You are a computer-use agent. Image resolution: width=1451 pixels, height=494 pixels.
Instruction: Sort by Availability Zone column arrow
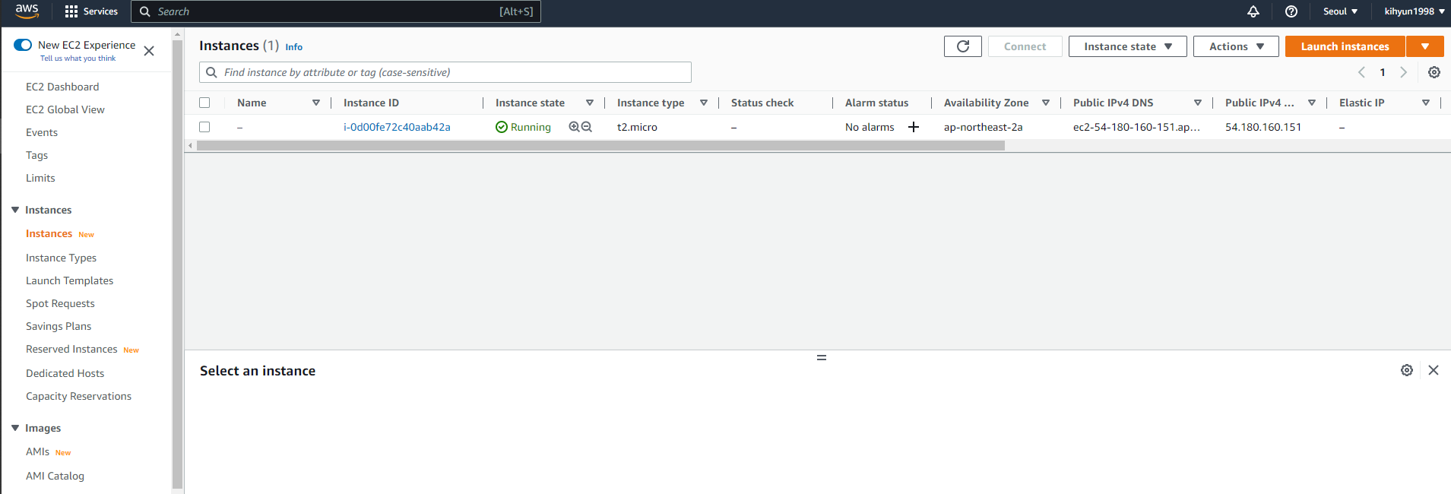[x=1046, y=103]
